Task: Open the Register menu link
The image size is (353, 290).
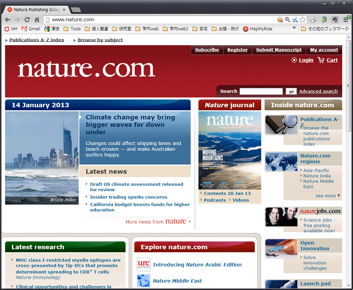Action: tap(238, 50)
